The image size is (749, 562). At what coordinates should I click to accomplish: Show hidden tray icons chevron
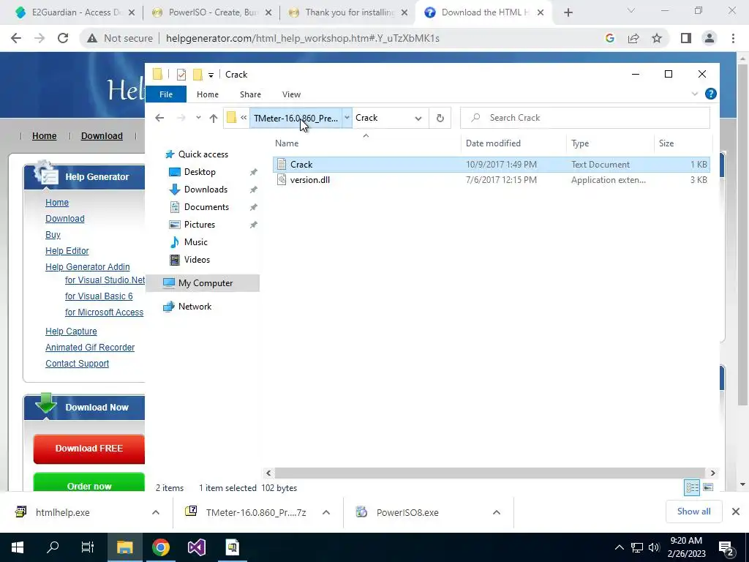[619, 547]
